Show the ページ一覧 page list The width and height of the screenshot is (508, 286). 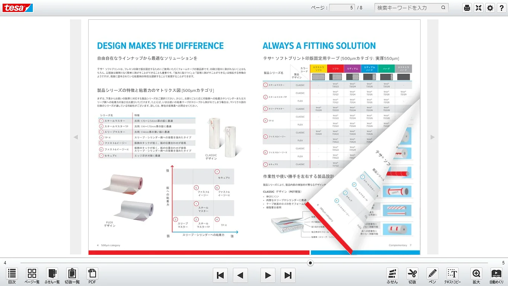(x=32, y=276)
